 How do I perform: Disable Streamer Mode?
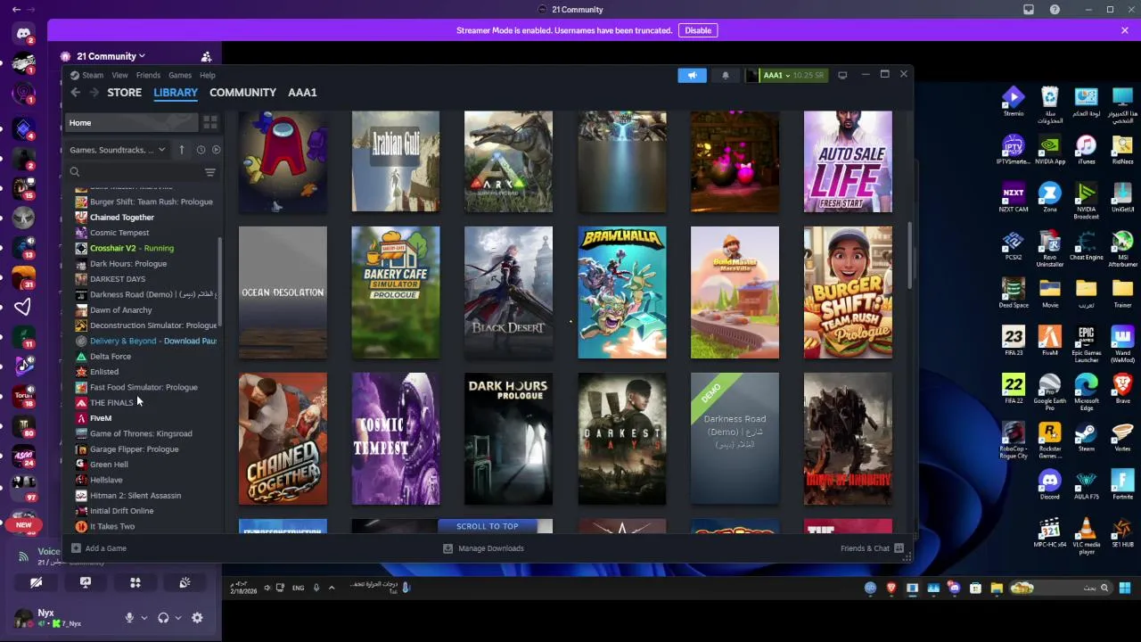698,30
